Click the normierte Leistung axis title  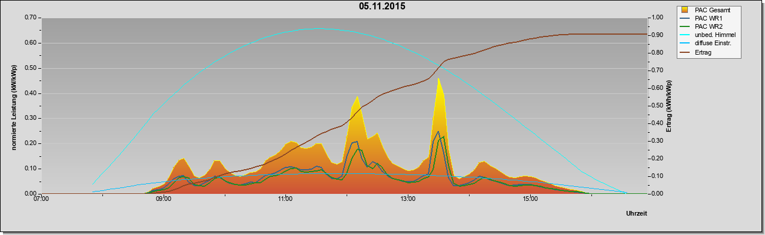[x=14, y=107]
